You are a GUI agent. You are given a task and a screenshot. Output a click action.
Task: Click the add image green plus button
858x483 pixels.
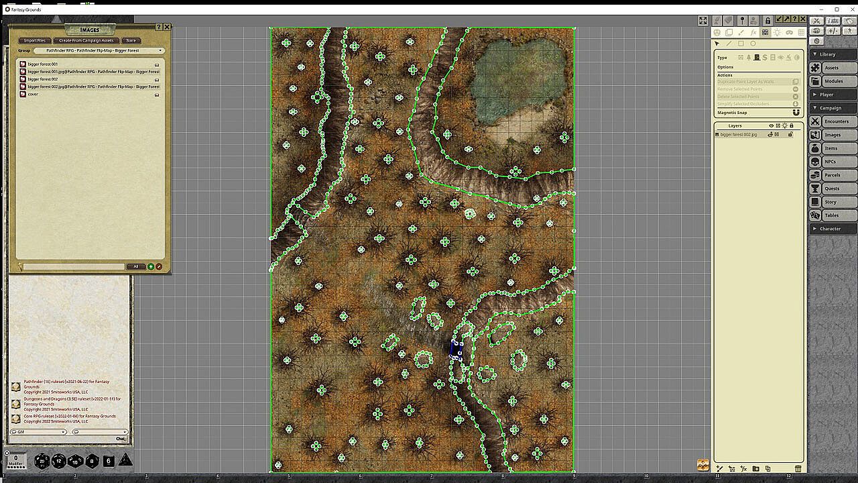pyautogui.click(x=151, y=266)
